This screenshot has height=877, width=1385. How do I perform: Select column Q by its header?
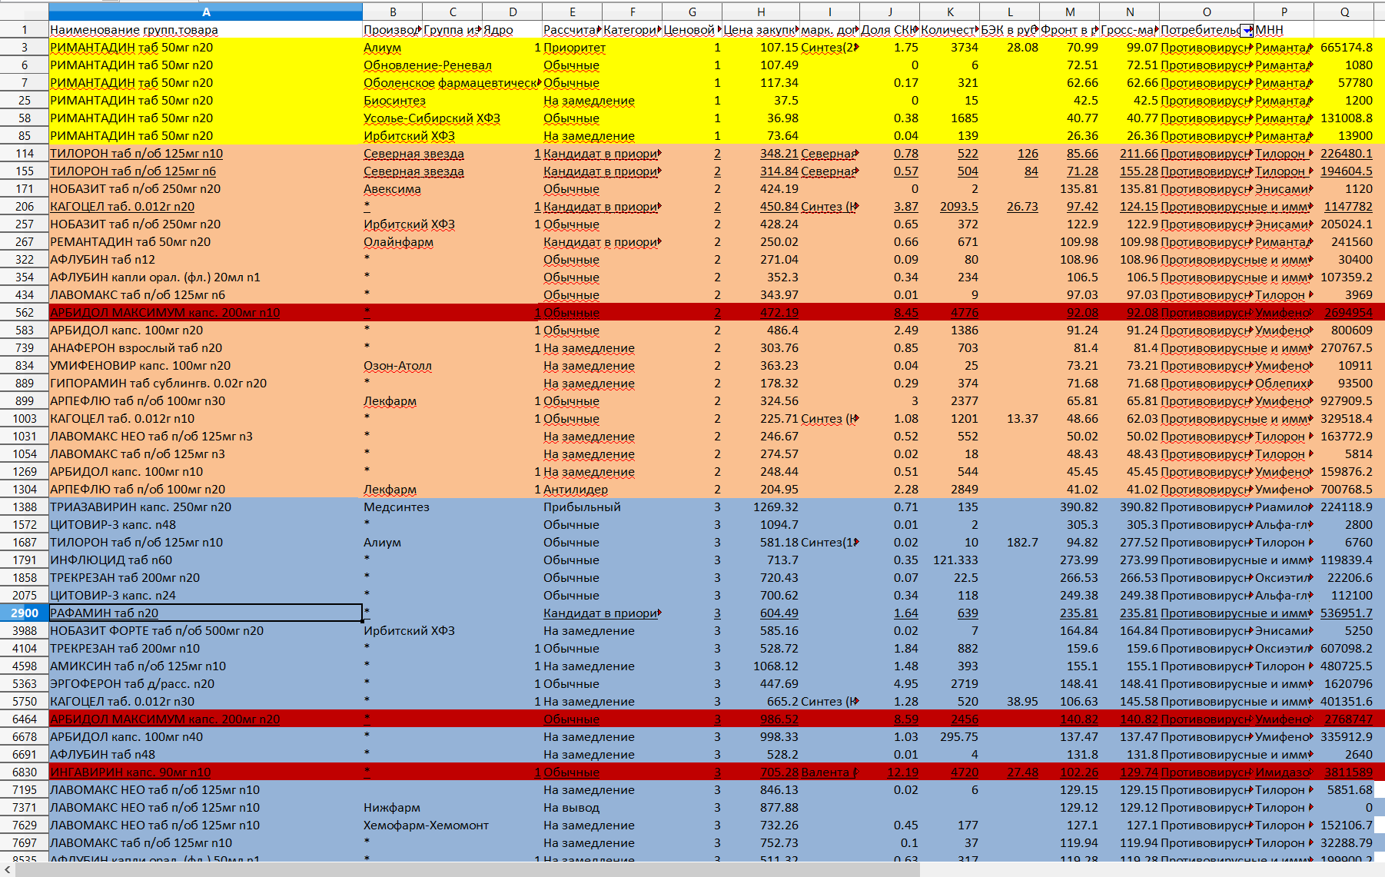pyautogui.click(x=1344, y=12)
